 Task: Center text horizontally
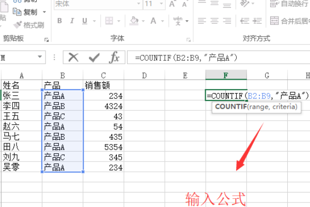pos(214,21)
